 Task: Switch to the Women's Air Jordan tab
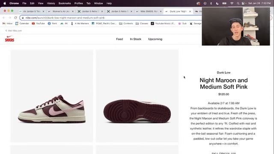coord(61,12)
